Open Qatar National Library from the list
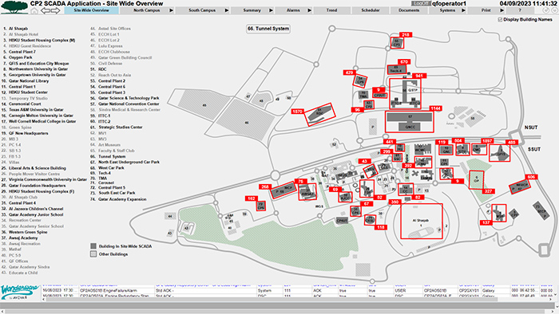 click(29, 80)
